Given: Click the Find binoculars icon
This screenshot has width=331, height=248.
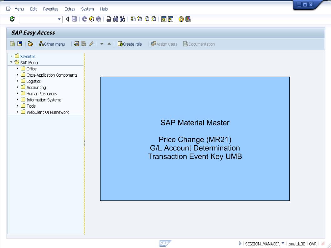Looking at the screenshot, I should [x=116, y=19].
